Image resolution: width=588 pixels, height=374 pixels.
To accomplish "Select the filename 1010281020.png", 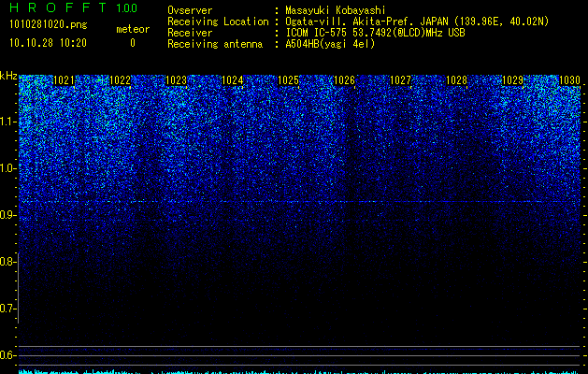I will (49, 25).
